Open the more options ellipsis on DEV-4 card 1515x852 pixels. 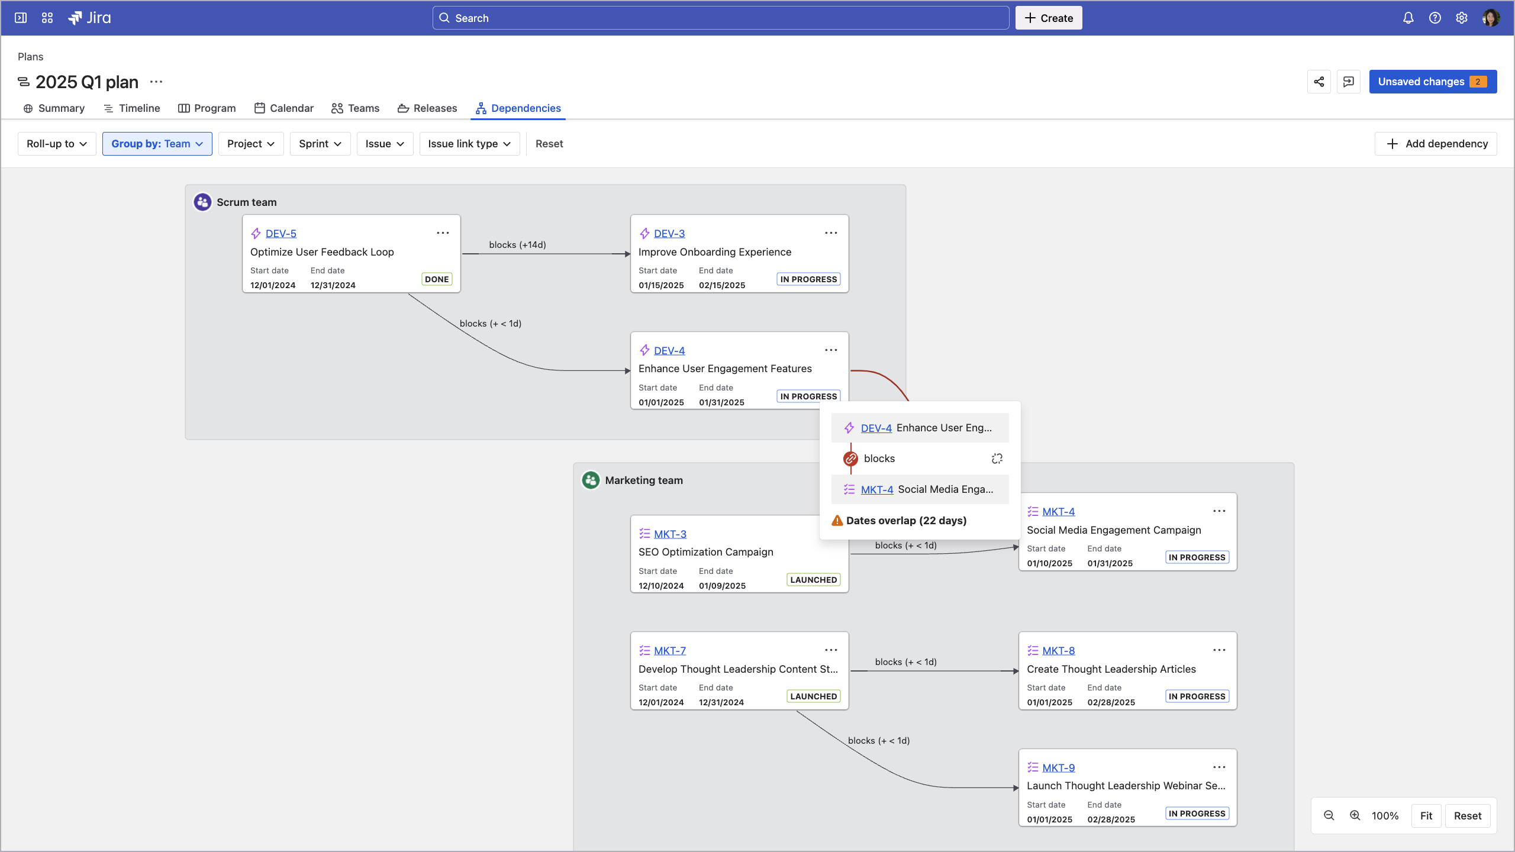(831, 350)
